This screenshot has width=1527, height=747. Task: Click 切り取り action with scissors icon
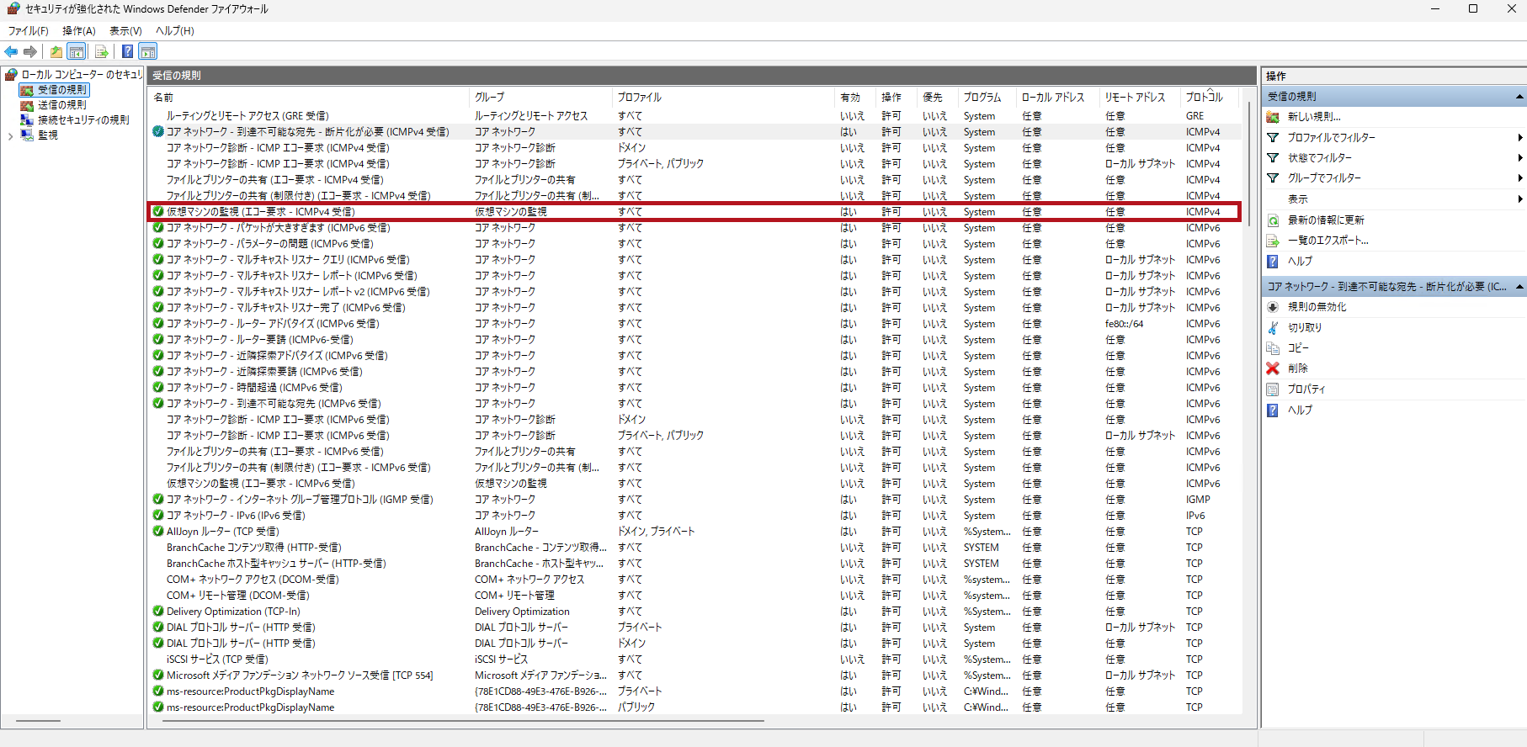point(1305,328)
